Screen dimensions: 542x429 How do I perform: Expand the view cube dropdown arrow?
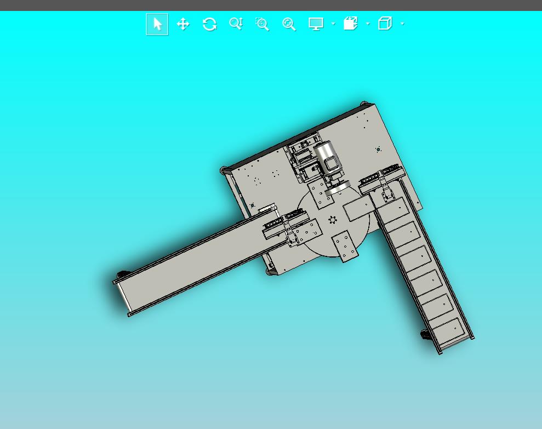point(402,24)
